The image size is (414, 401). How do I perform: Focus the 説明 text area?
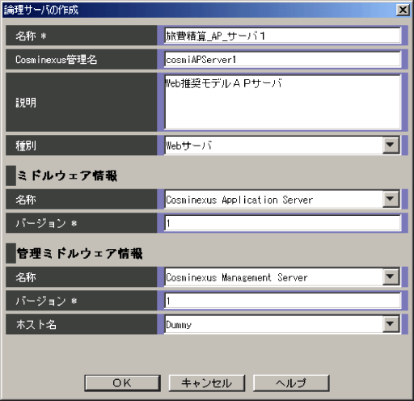pos(282,102)
